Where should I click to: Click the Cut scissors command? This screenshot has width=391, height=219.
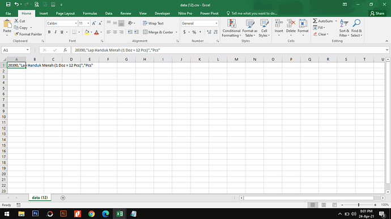click(20, 21)
